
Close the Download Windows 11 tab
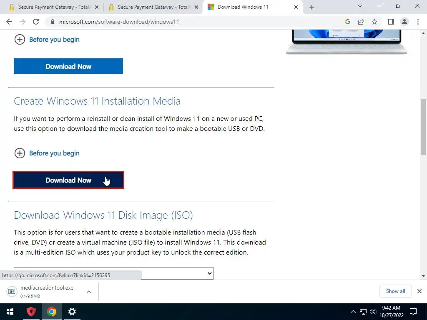point(296,7)
